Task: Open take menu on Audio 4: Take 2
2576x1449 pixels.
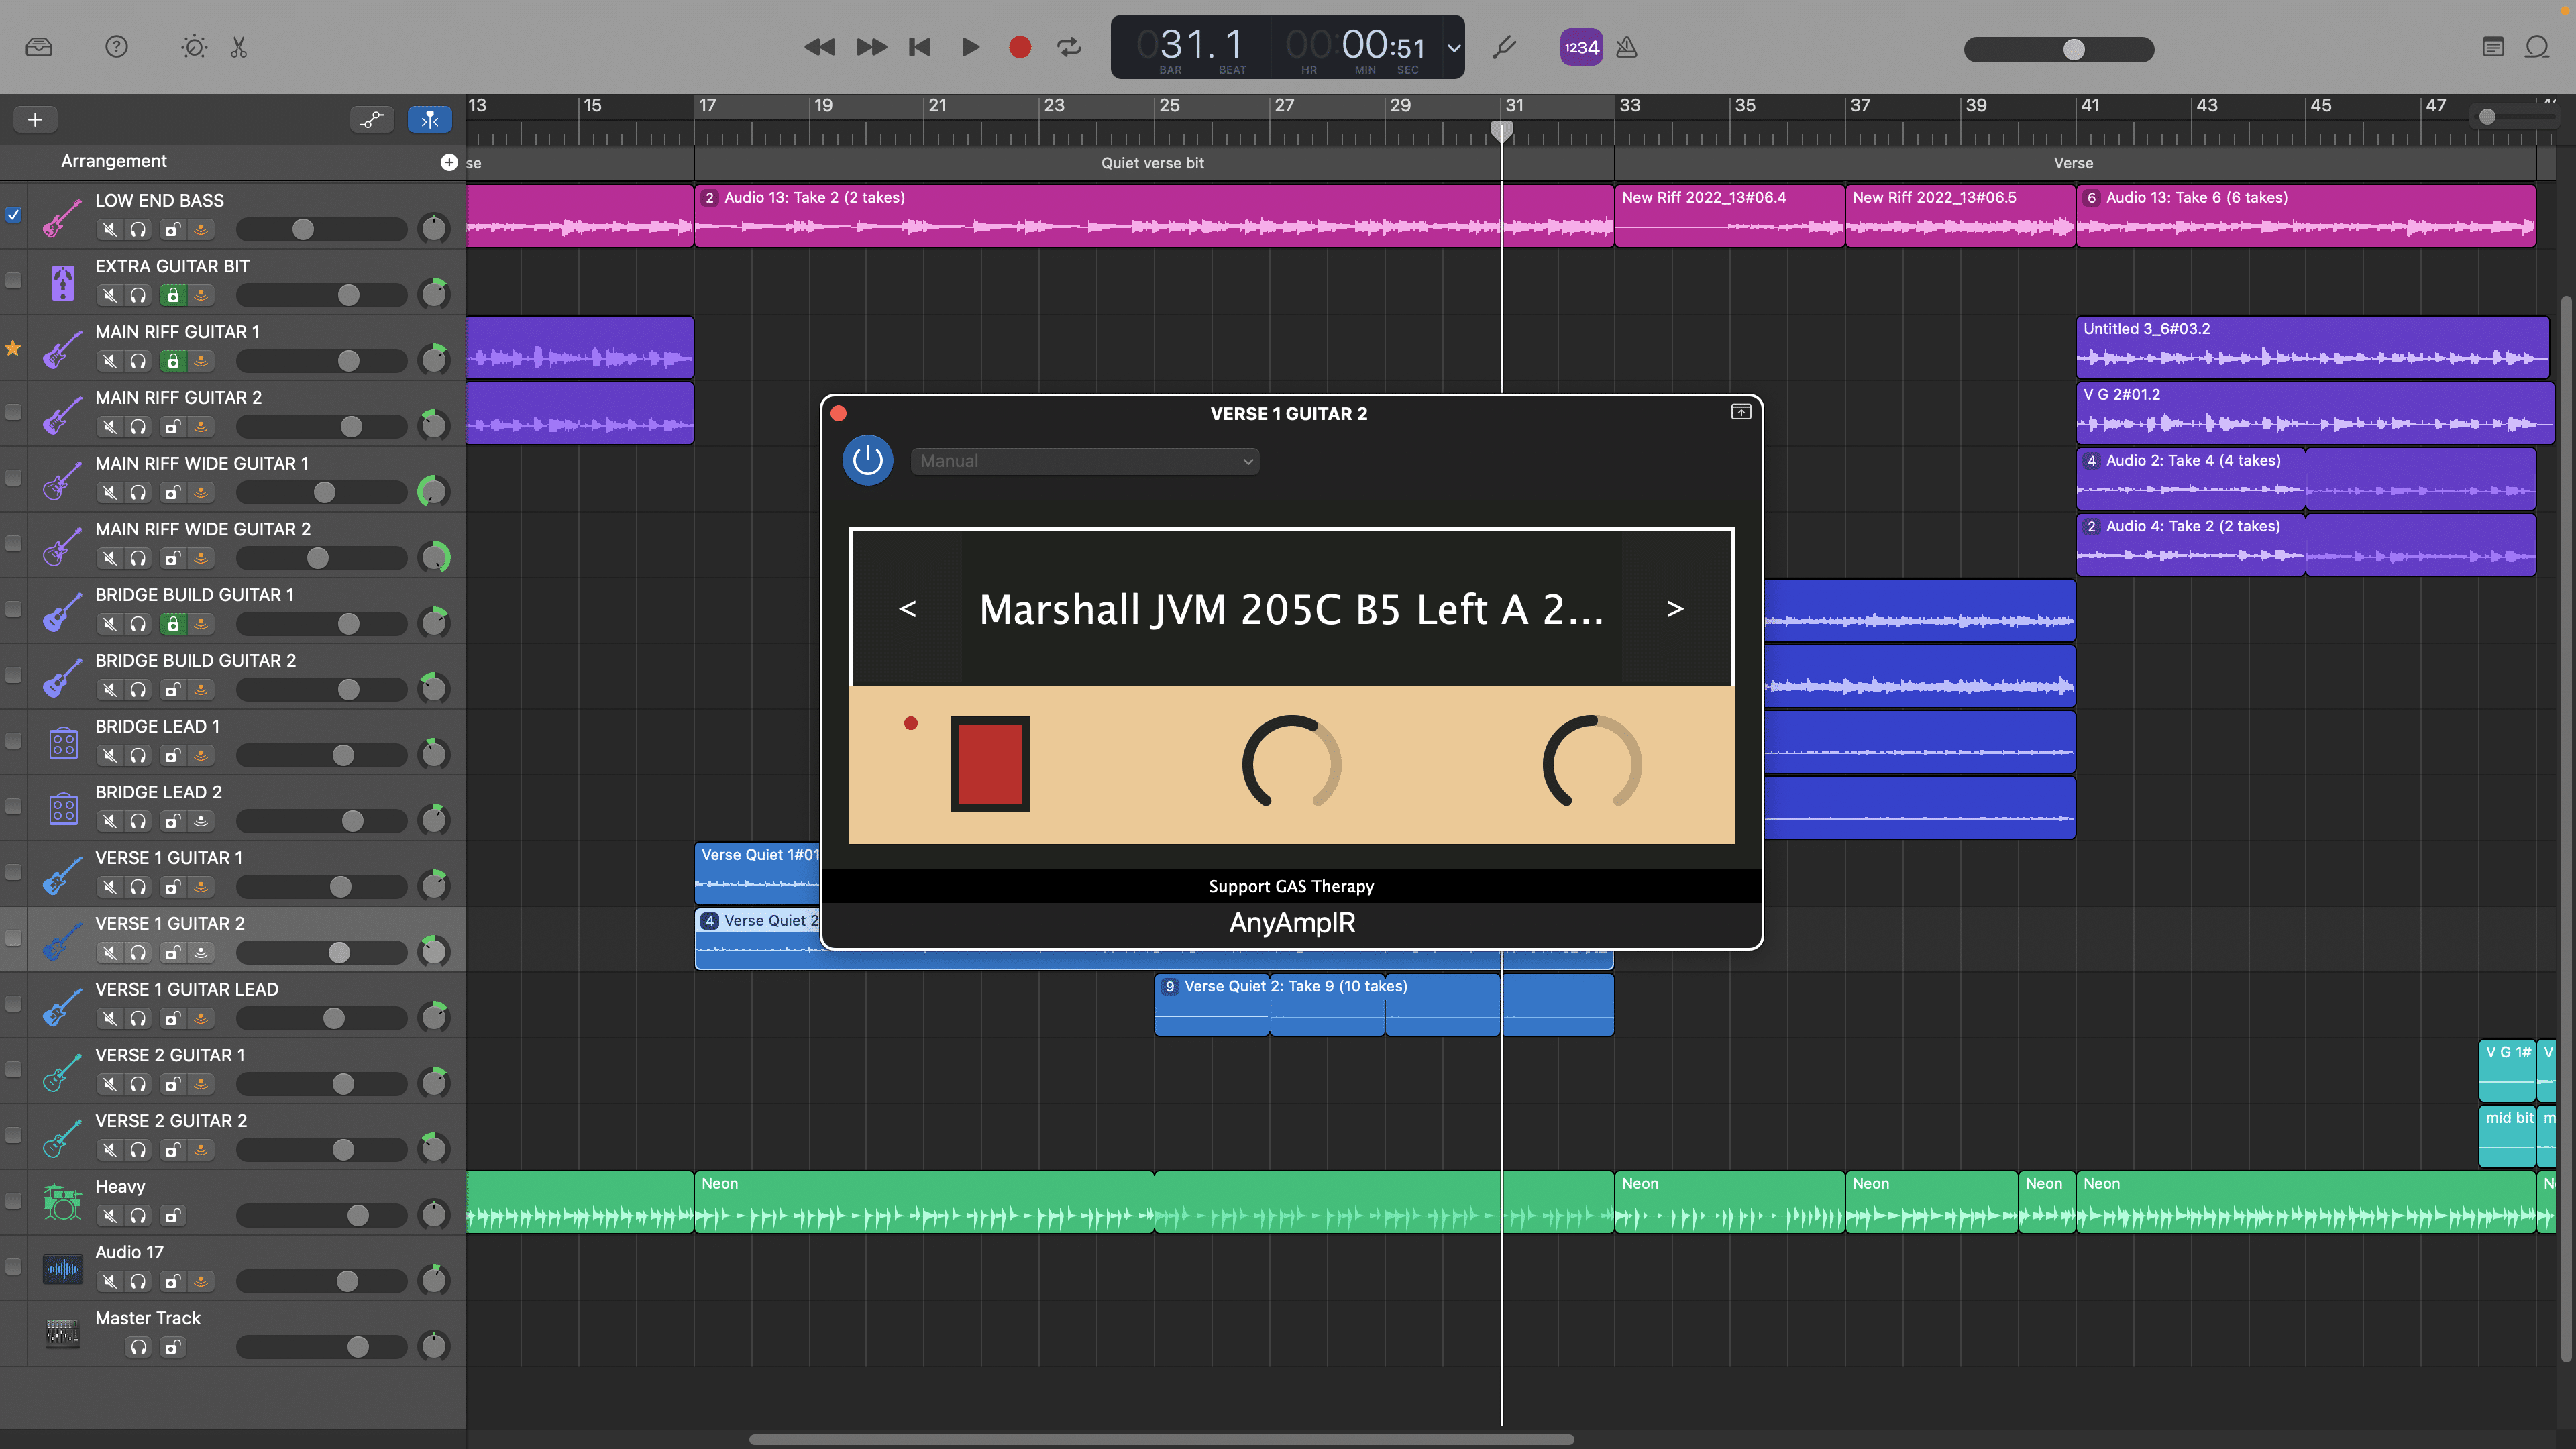Action: (2091, 527)
